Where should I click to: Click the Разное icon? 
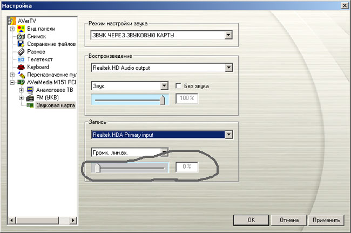click(21, 51)
